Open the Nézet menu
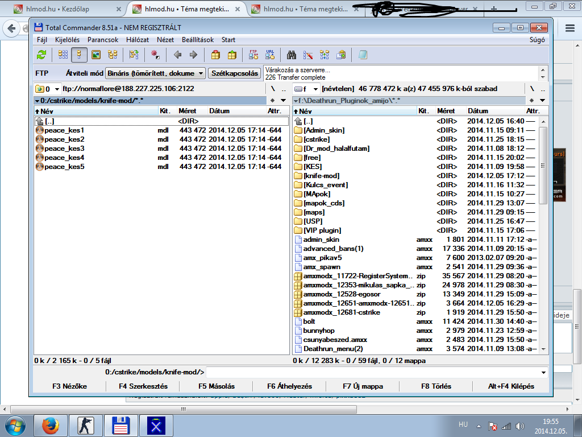The height and width of the screenshot is (437, 582). (x=165, y=40)
